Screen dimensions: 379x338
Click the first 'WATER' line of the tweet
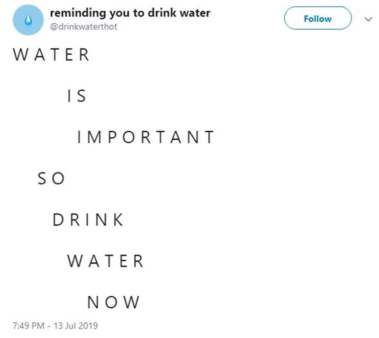click(51, 55)
